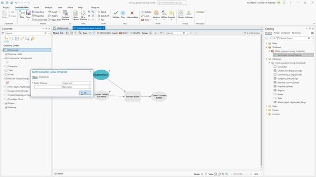Open the Catalog pane menu icon

(x=313, y=33)
